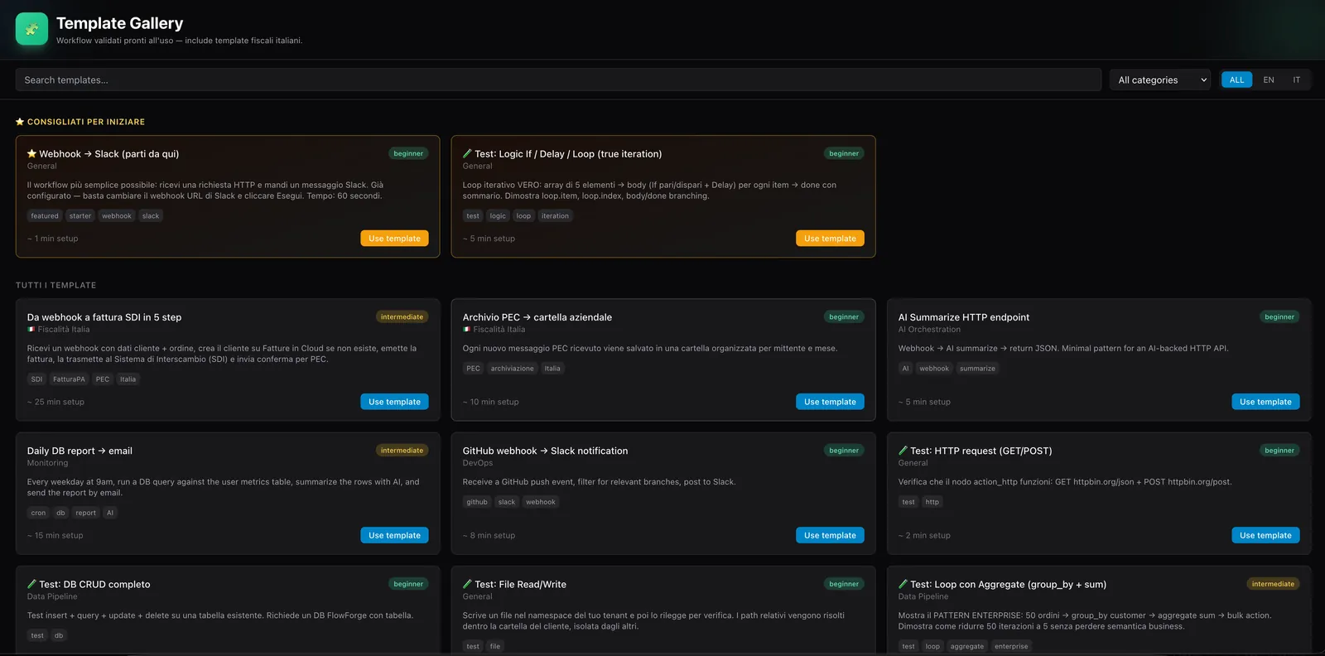Open the All categories dropdown
The width and height of the screenshot is (1325, 656).
(1162, 80)
